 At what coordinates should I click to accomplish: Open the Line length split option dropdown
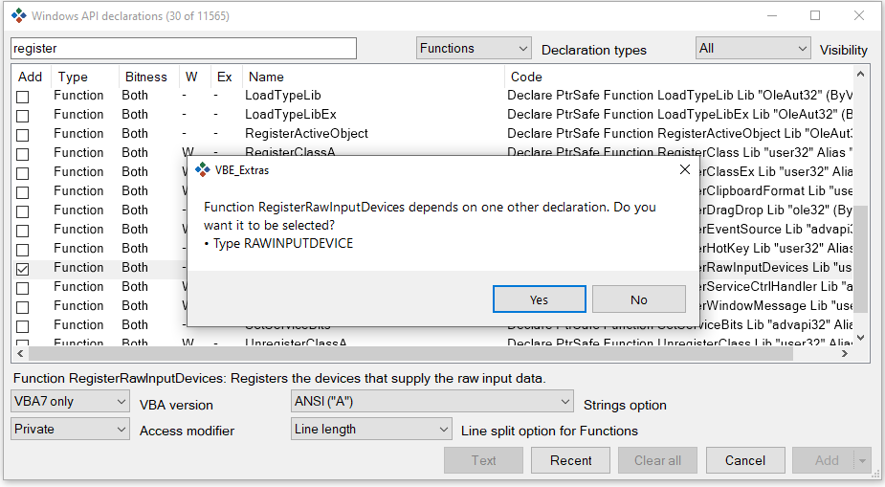coord(371,429)
